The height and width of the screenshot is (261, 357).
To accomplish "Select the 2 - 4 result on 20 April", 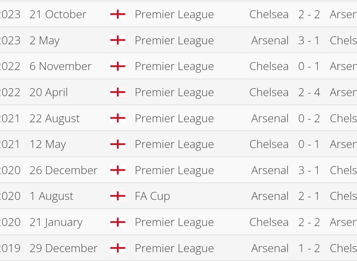I will coord(309,92).
